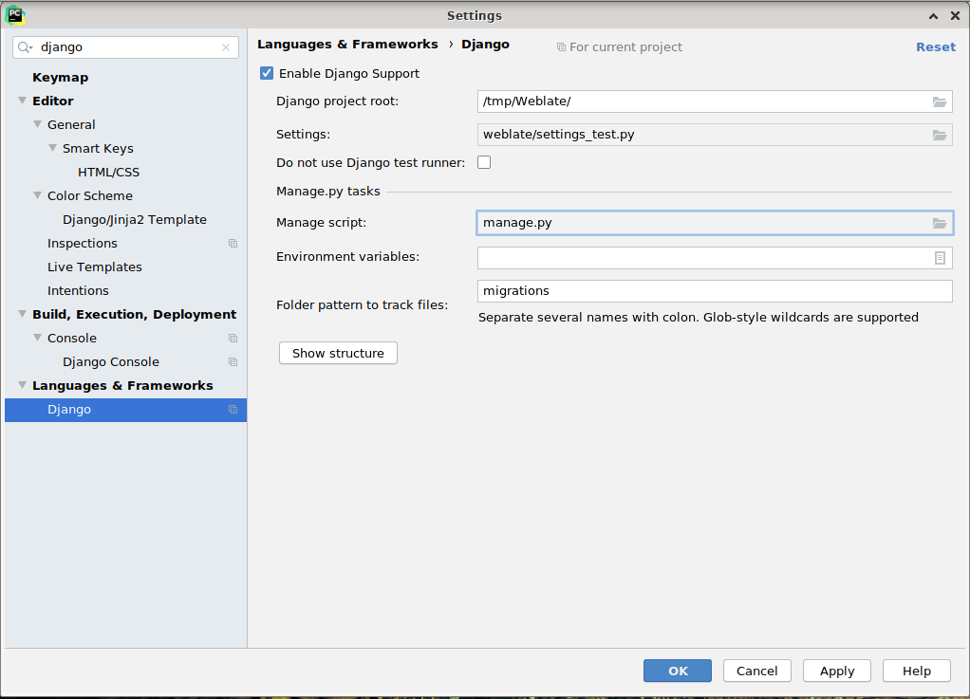
Task: Collapse Build, Execution, Deployment
Action: click(x=21, y=314)
